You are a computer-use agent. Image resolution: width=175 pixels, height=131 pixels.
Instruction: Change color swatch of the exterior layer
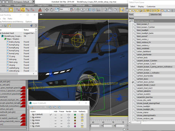click(x=75, y=118)
